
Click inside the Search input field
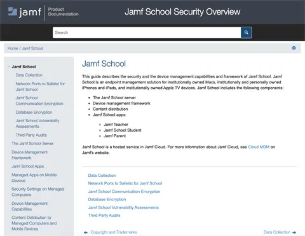(x=147, y=32)
